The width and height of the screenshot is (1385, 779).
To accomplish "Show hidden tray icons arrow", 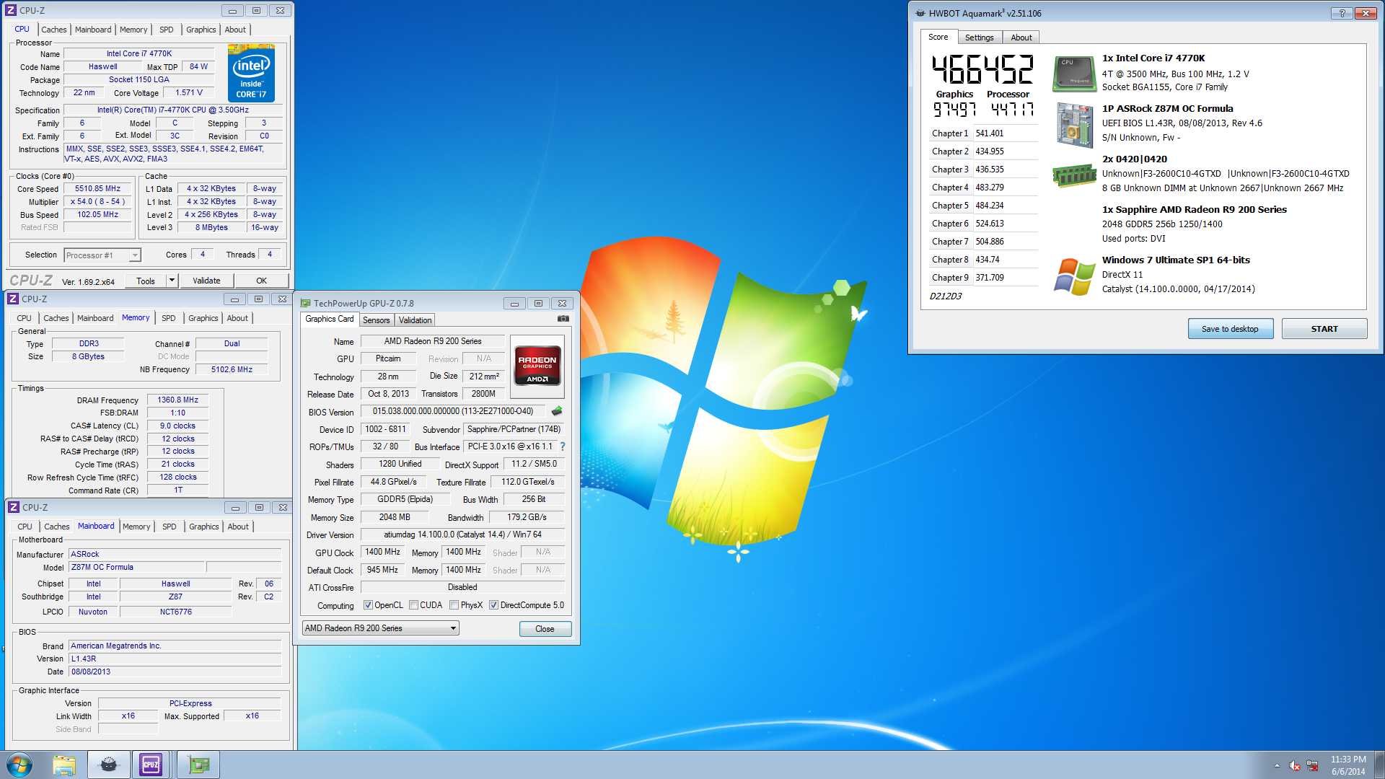I will tap(1277, 765).
